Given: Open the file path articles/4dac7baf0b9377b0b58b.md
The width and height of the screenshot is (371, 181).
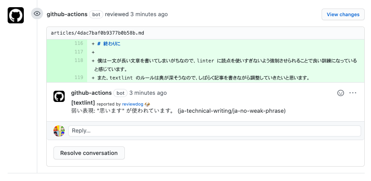Looking at the screenshot, I should [x=97, y=33].
